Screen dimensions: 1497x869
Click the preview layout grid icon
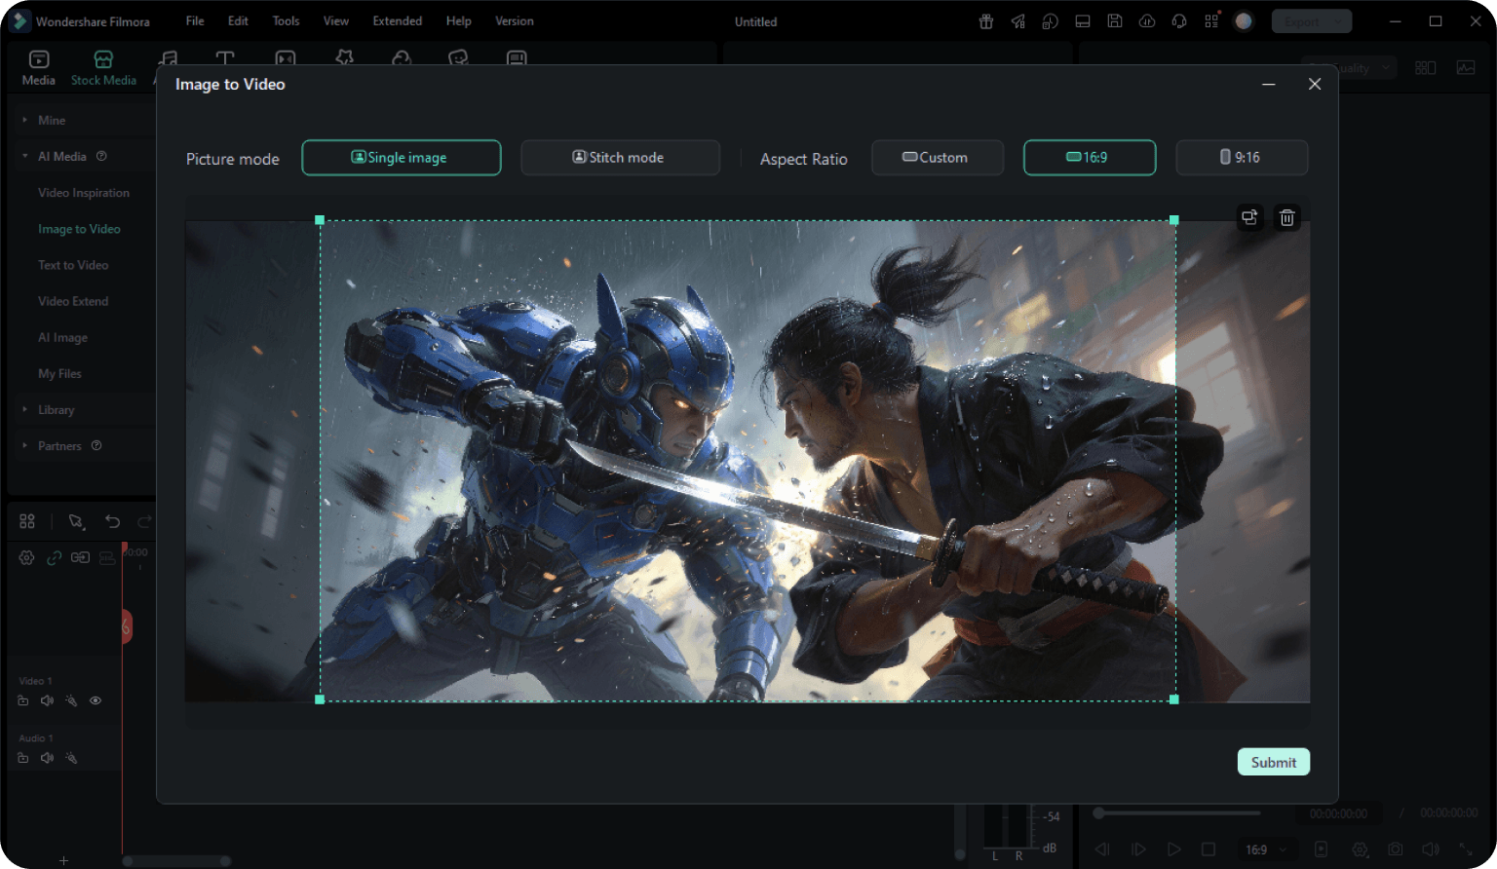(1426, 68)
